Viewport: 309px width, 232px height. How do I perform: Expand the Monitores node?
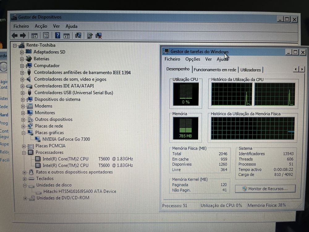point(23,113)
